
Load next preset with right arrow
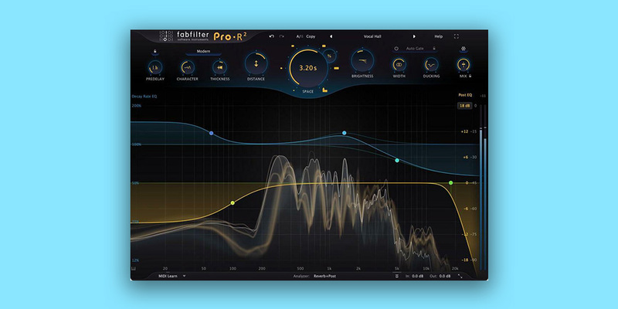414,36
